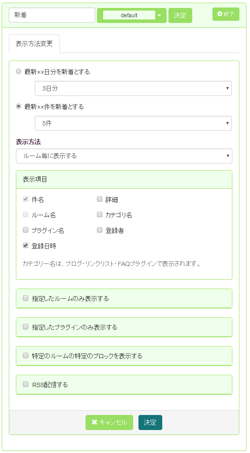The width and height of the screenshot is (250, 453).
Task: Enable the カテゴリ名 checkbox
Action: [100, 214]
